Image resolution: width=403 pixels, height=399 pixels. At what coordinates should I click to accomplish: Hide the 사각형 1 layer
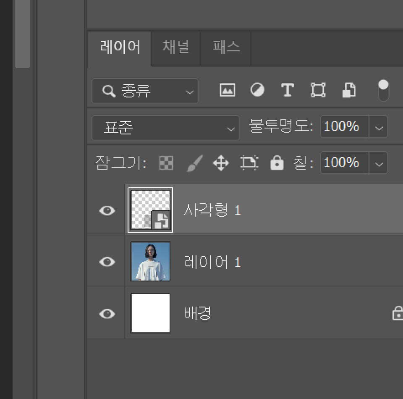107,210
